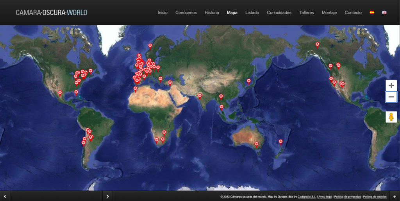Click the right chevron in bottom bar
Screen dimensions: 400x201
coord(107,196)
